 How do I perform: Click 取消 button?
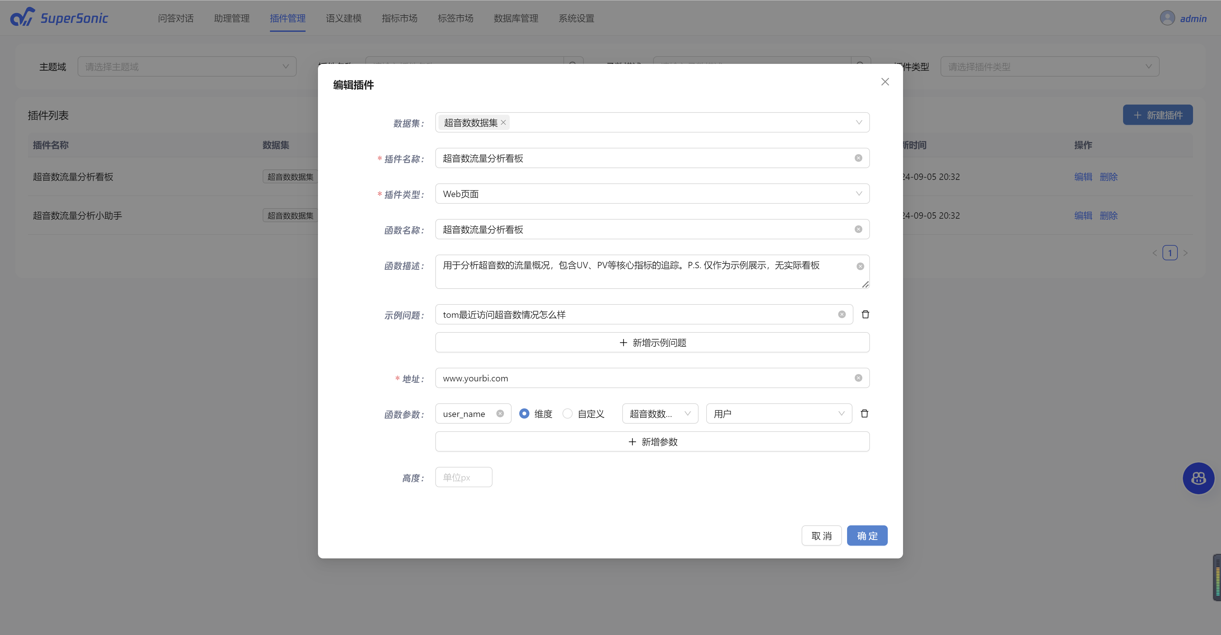pyautogui.click(x=821, y=536)
